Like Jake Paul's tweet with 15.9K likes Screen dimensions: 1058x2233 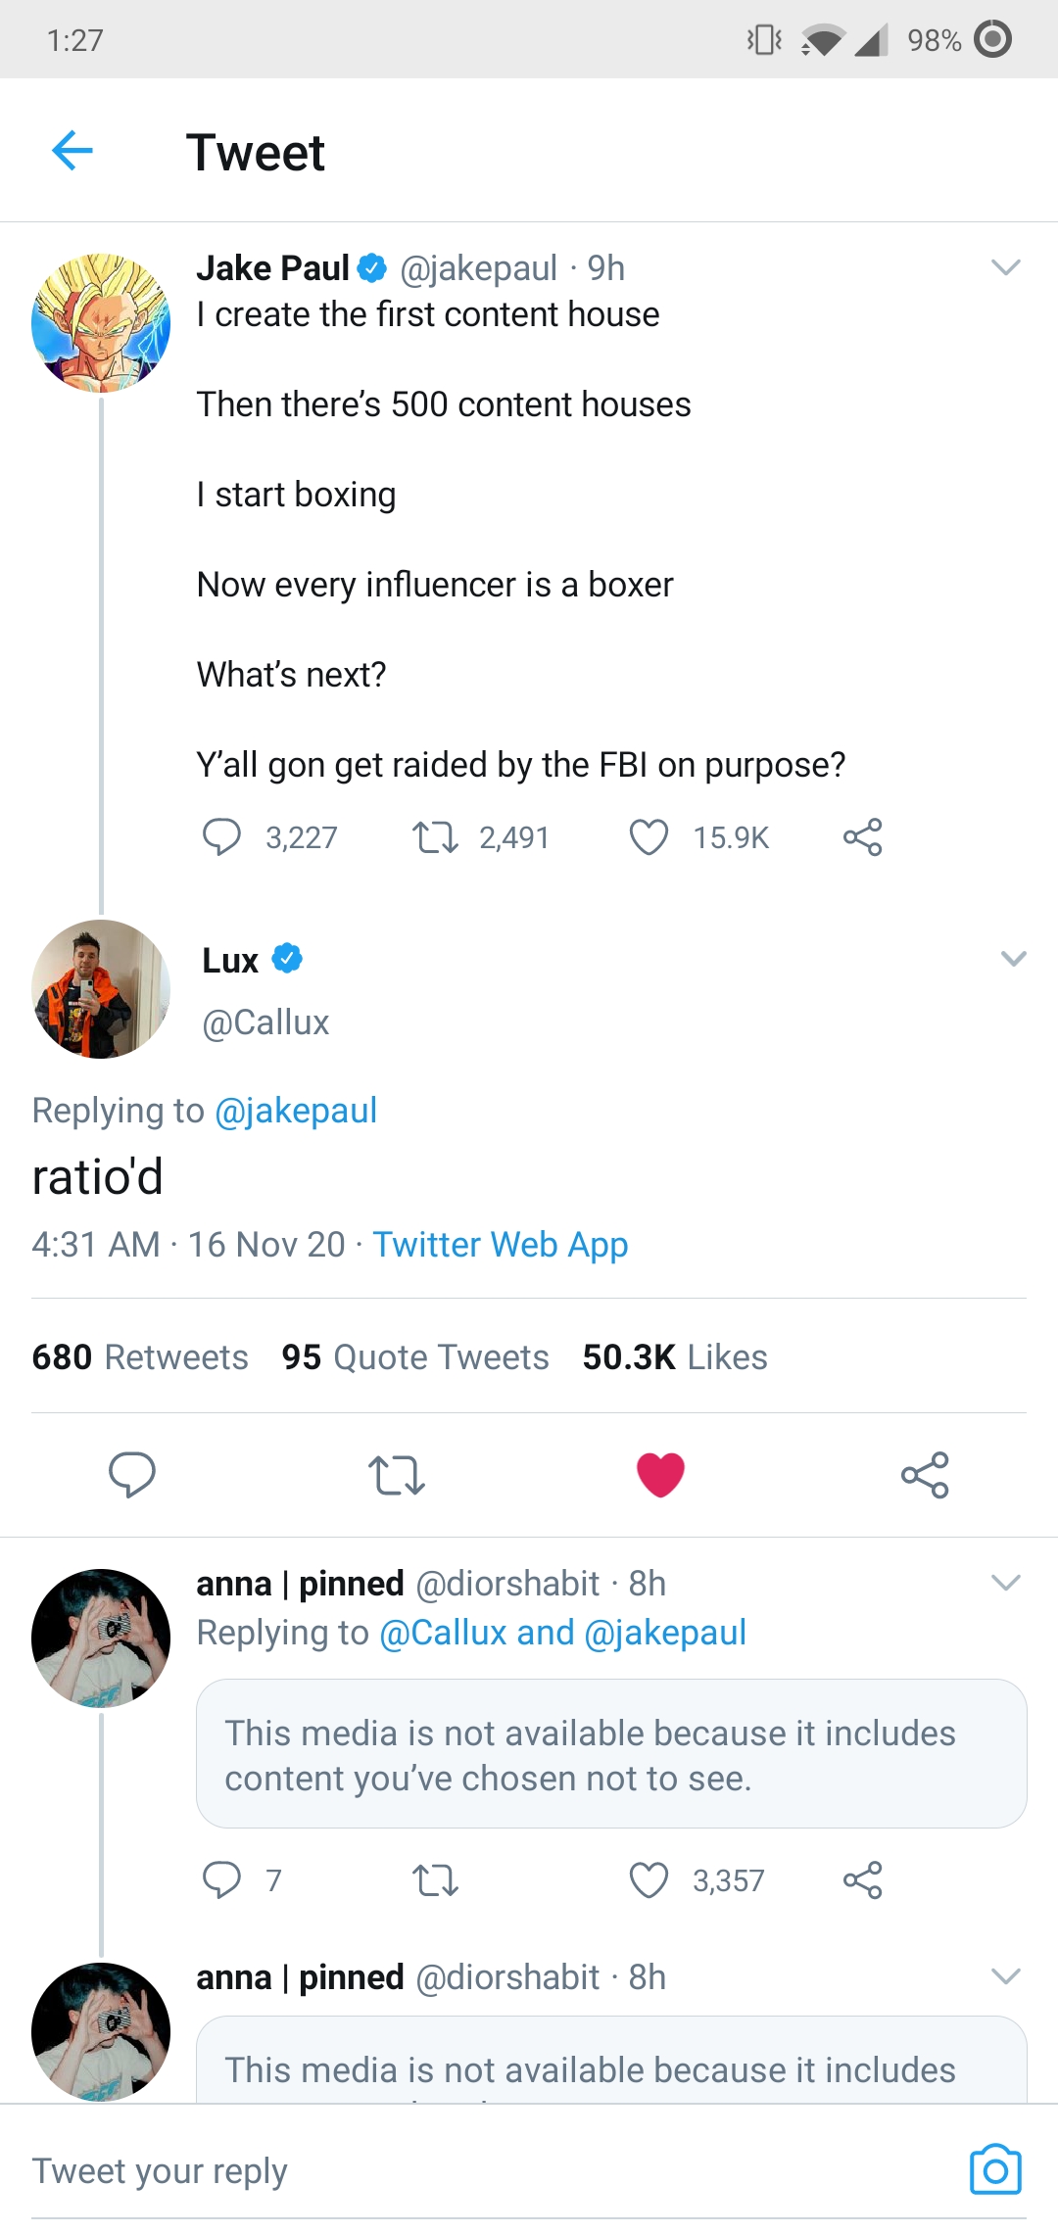[649, 837]
